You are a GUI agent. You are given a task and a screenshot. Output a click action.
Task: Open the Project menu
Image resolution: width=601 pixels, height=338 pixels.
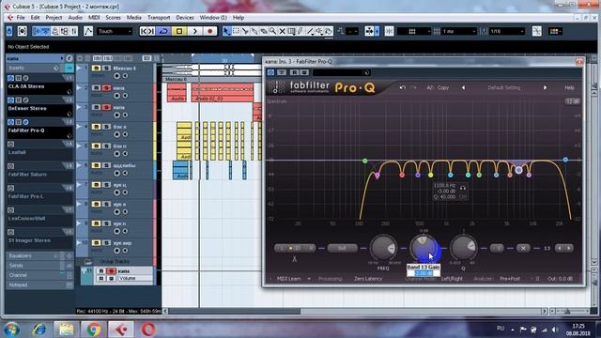54,18
